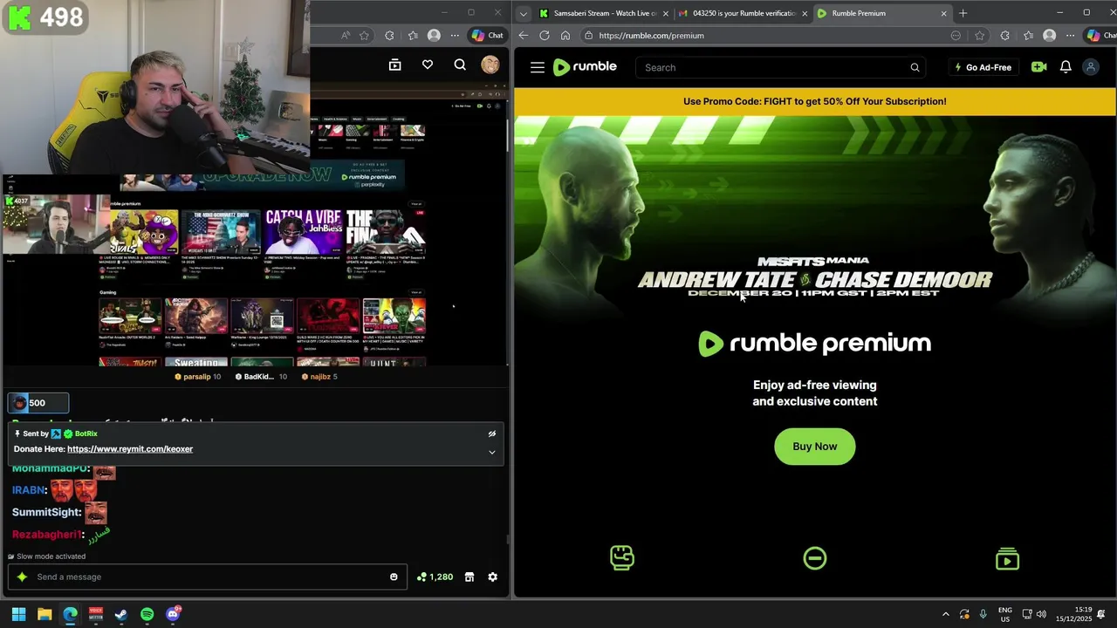Click the Rumble logo
The height and width of the screenshot is (628, 1117).
point(585,67)
